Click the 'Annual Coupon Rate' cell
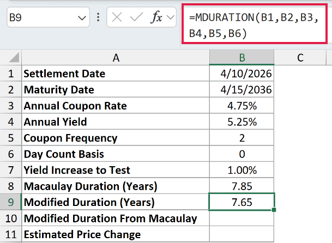This screenshot has height=243, width=332. tap(116, 106)
